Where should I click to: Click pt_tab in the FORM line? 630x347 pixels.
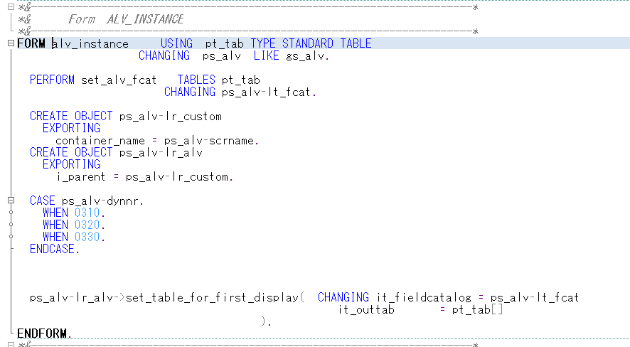click(x=224, y=44)
